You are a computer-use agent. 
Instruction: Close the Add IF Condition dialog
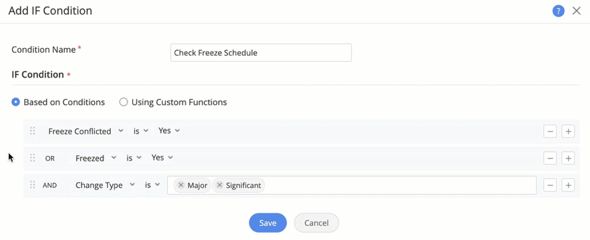(x=577, y=11)
